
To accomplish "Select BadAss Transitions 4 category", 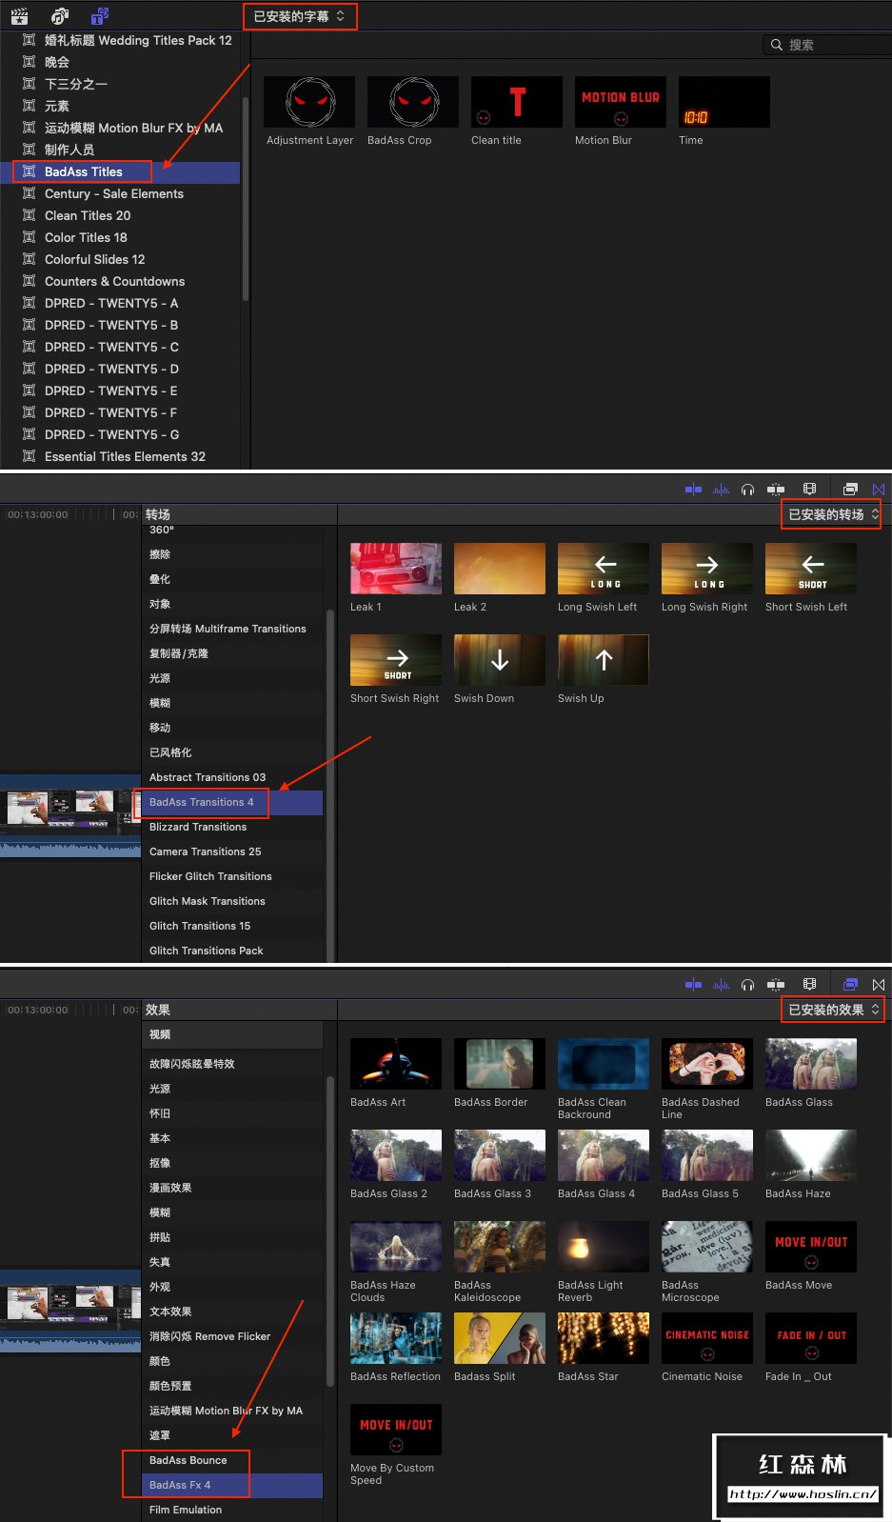I will (231, 802).
